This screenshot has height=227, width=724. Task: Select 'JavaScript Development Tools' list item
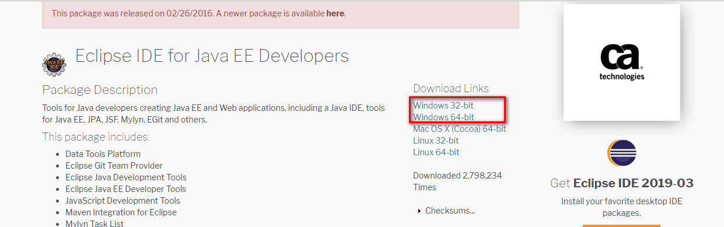click(x=123, y=201)
